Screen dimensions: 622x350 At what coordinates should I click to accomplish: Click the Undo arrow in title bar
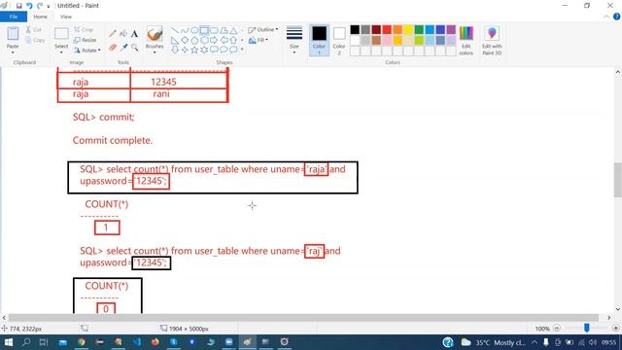click(29, 6)
